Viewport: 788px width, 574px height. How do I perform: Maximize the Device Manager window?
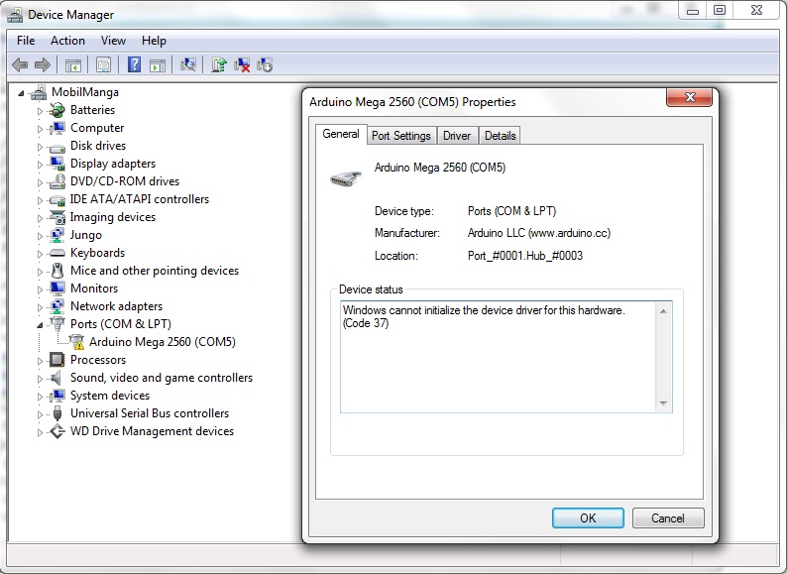(720, 10)
